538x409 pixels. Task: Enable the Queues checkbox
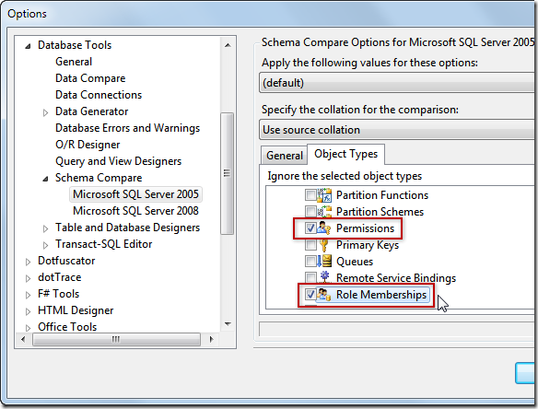(310, 262)
